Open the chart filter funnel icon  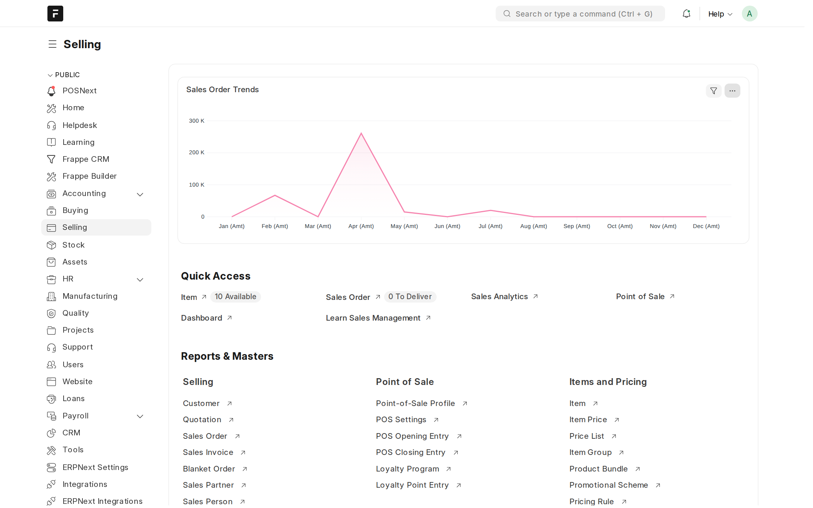pos(713,91)
